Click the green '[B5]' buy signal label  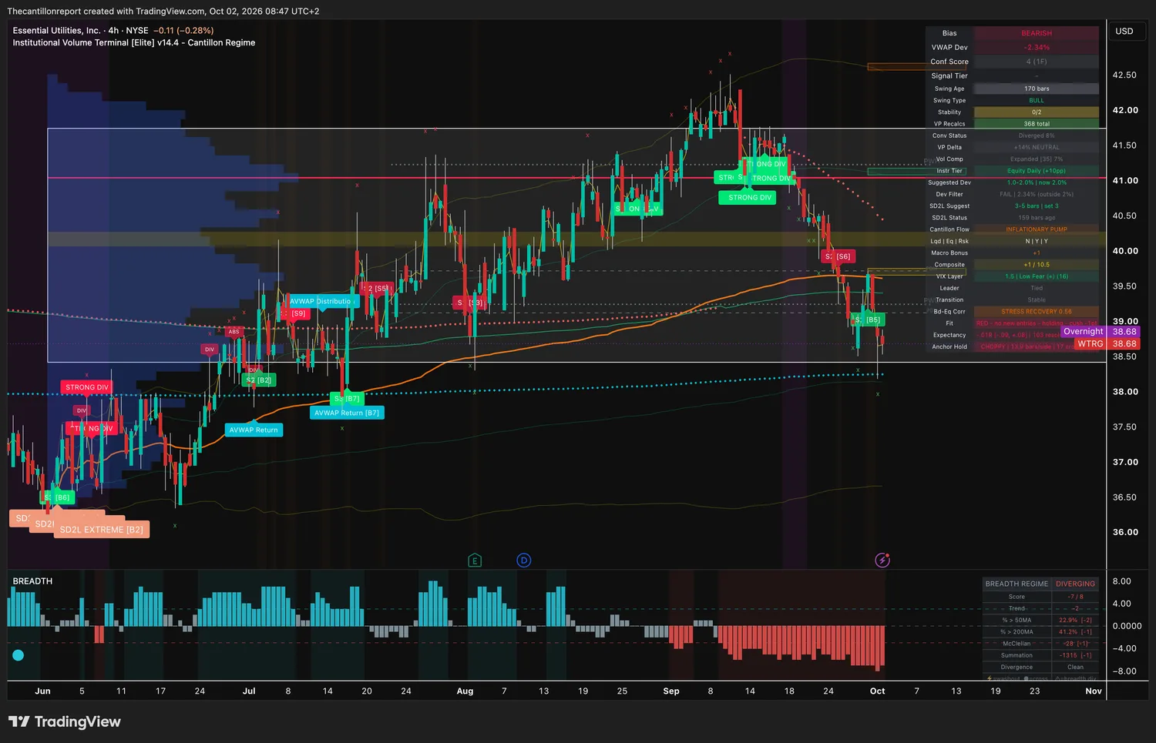pyautogui.click(x=869, y=320)
